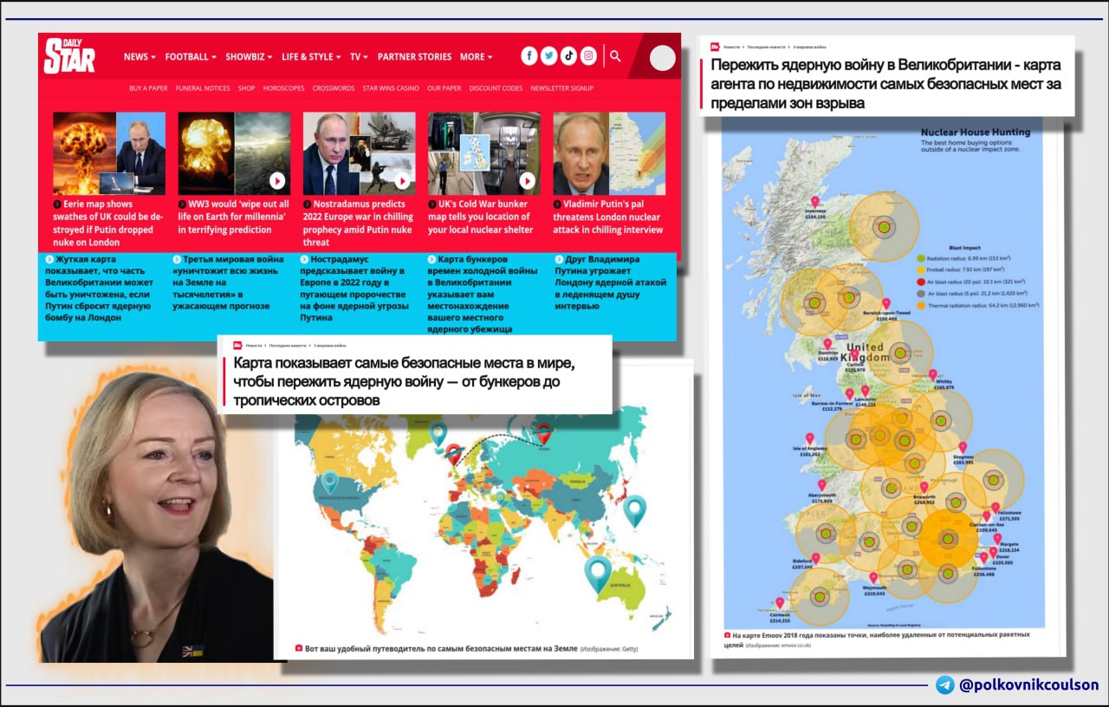Image resolution: width=1109 pixels, height=707 pixels.
Task: Go to DISCOUNT CODES
Action: (496, 88)
